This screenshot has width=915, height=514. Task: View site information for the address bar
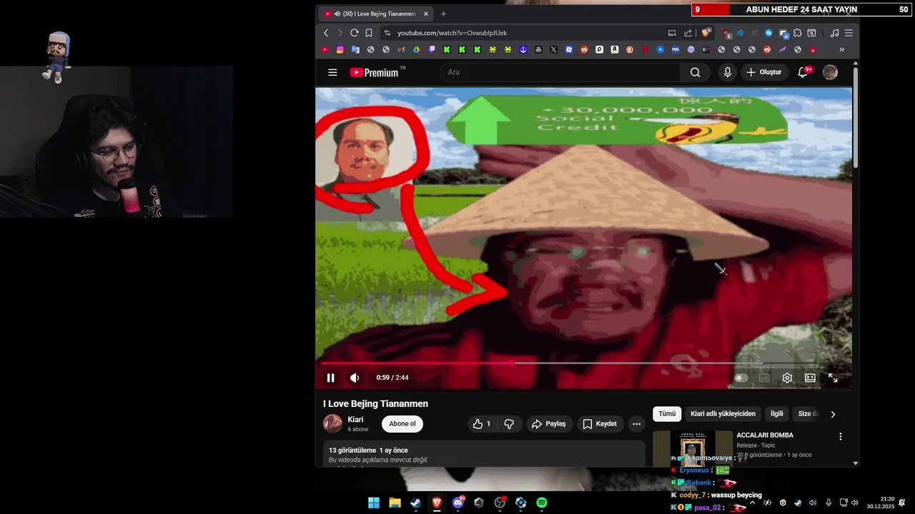point(387,33)
